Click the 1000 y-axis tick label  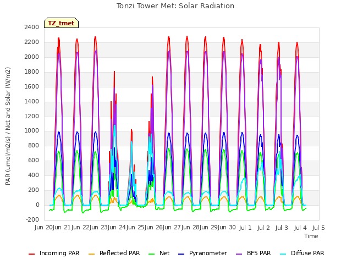tap(32, 131)
